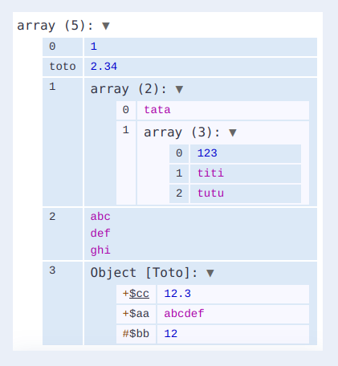Screen dimensions: 338x366
Task: Click the number value 123
Action: pos(207,153)
